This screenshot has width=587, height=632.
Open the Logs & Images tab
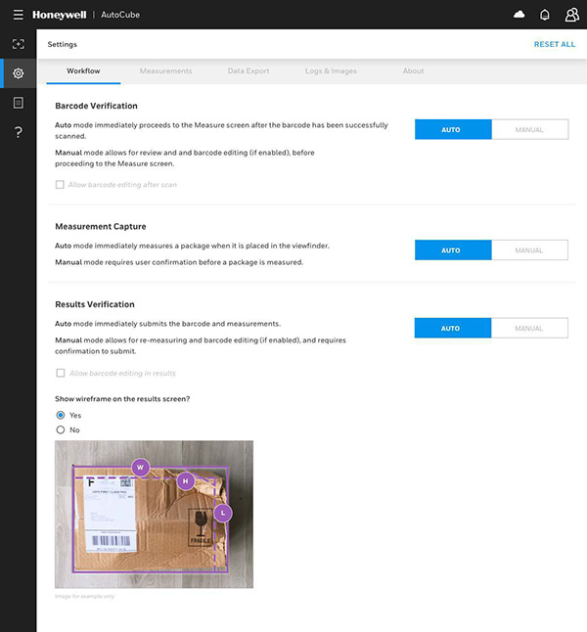pyautogui.click(x=331, y=71)
